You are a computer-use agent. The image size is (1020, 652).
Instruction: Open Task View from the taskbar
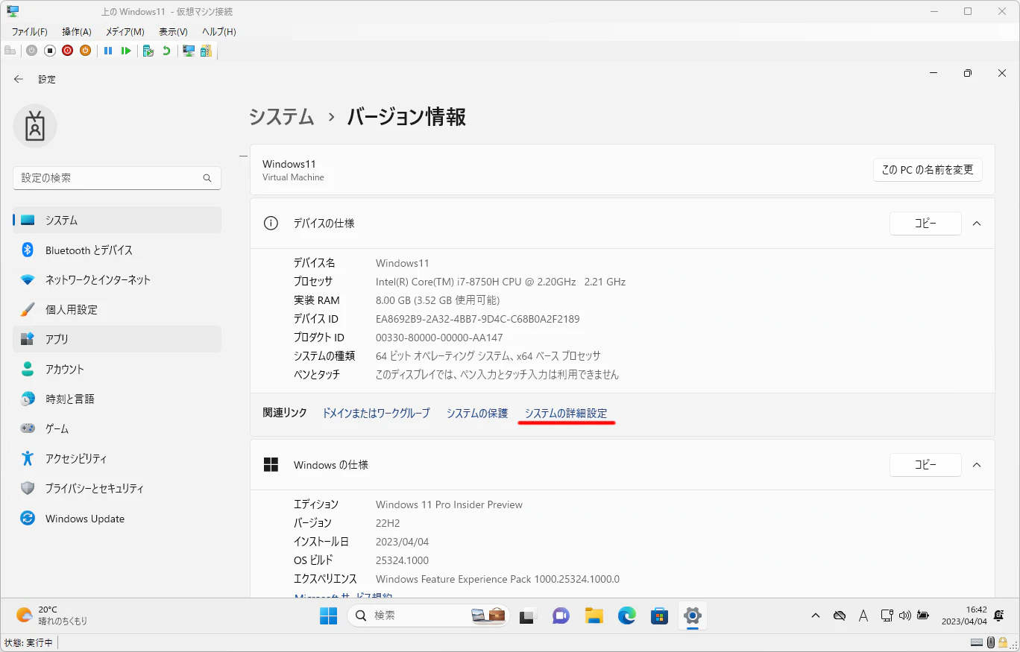527,615
